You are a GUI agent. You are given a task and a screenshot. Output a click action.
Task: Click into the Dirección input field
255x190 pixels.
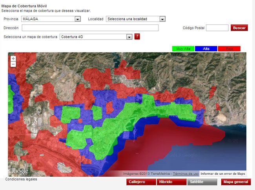pyautogui.click(x=90, y=28)
